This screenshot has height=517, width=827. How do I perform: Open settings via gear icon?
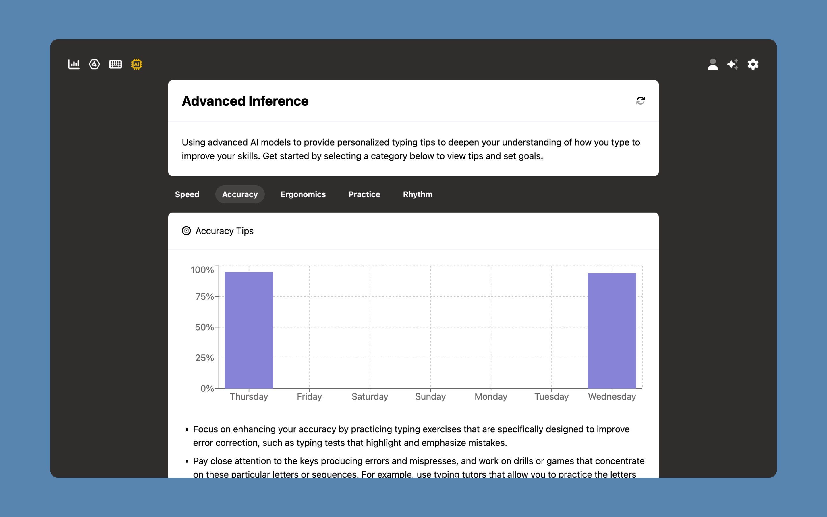753,64
